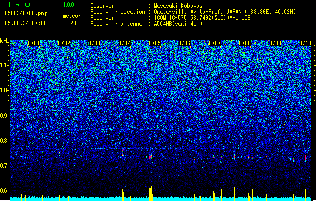
Task: Click the 0701 time marker
Action: click(34, 43)
